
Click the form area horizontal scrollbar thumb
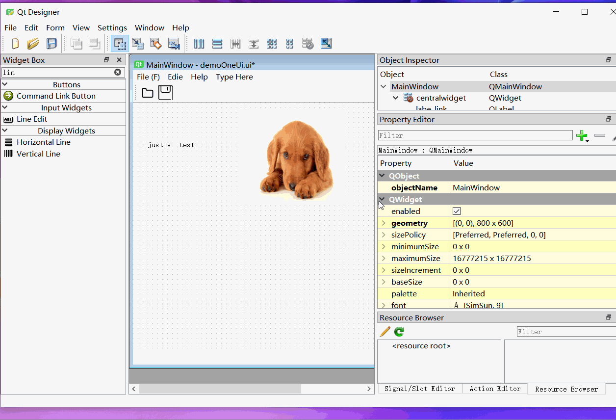[220, 389]
